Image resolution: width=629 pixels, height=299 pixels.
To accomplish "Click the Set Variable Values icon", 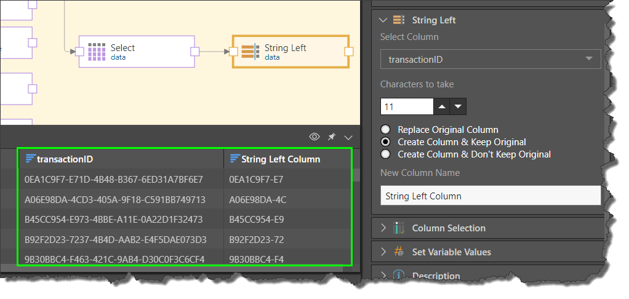I will (399, 252).
